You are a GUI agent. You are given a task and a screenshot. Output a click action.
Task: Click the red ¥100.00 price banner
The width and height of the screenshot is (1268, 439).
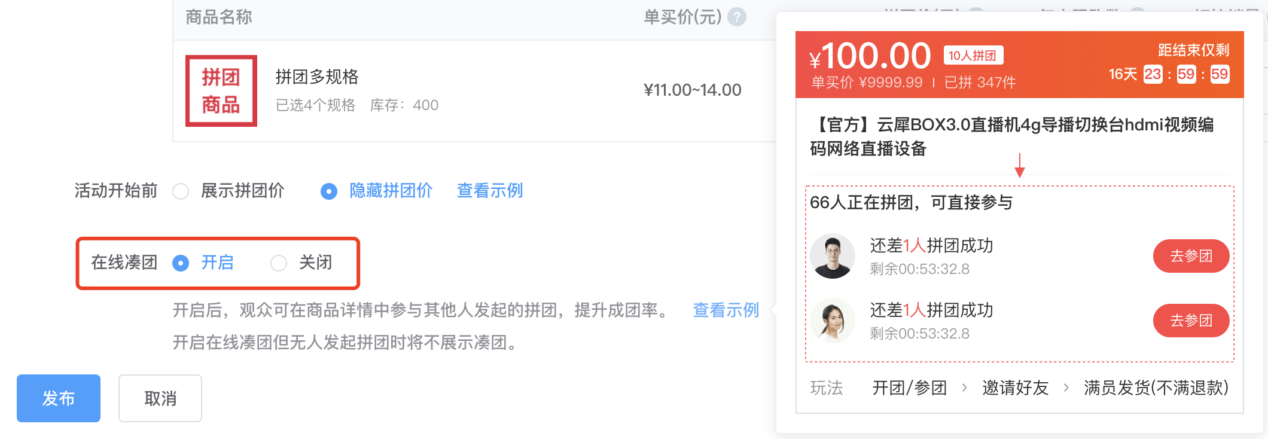[x=1020, y=65]
